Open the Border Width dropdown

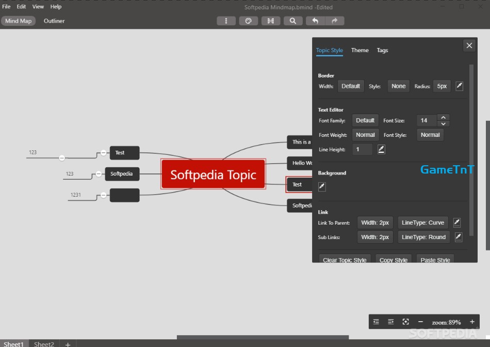(351, 86)
